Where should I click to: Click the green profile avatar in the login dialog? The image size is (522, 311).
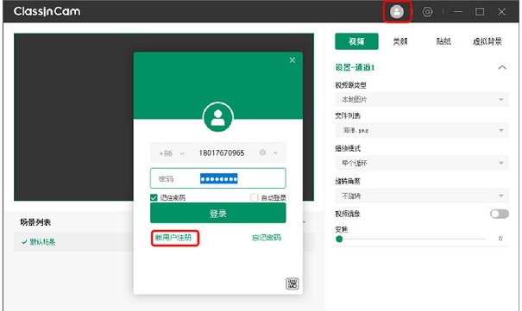(217, 117)
